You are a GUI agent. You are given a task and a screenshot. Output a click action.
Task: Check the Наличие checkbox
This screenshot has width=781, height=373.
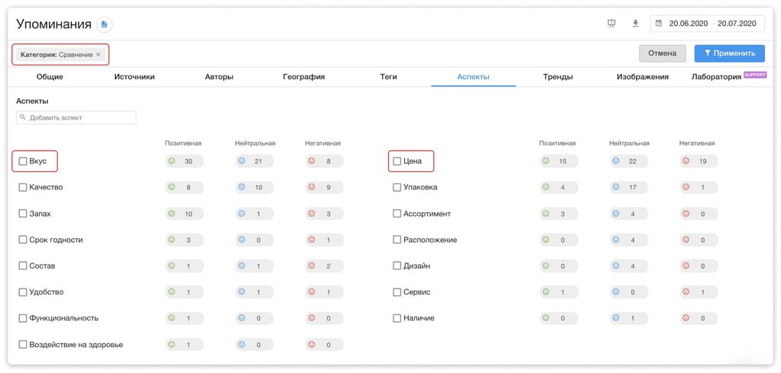click(397, 318)
